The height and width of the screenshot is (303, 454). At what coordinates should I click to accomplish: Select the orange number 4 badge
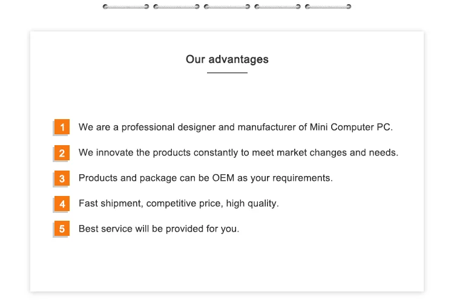62,204
